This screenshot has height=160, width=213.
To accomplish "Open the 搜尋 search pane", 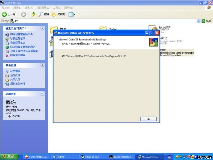I will 44,14.
